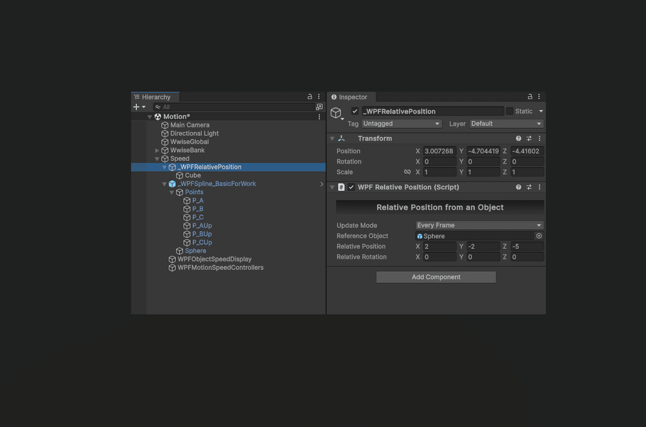Open Transform component help icon
Screen dimensions: 646x427
pyautogui.click(x=518, y=139)
